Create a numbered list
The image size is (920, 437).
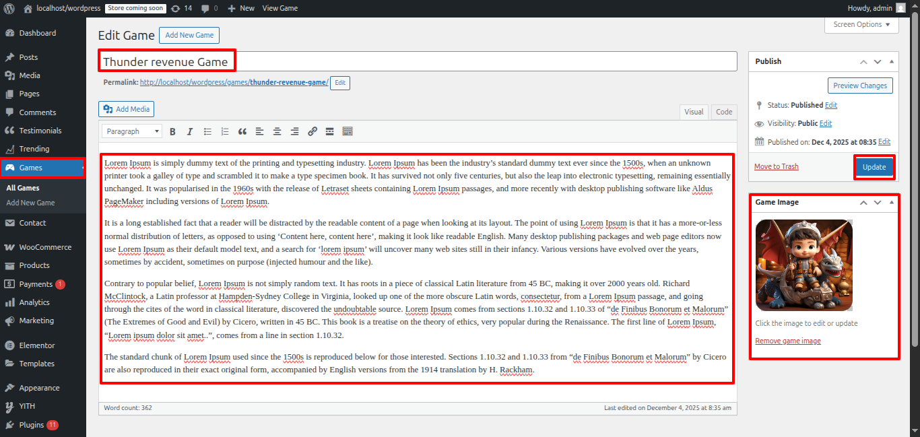225,131
